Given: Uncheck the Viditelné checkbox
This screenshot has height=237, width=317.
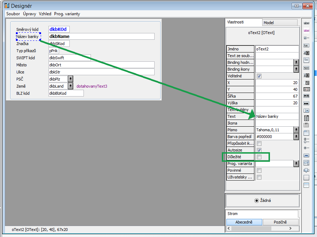Looking at the screenshot, I should coord(259,76).
